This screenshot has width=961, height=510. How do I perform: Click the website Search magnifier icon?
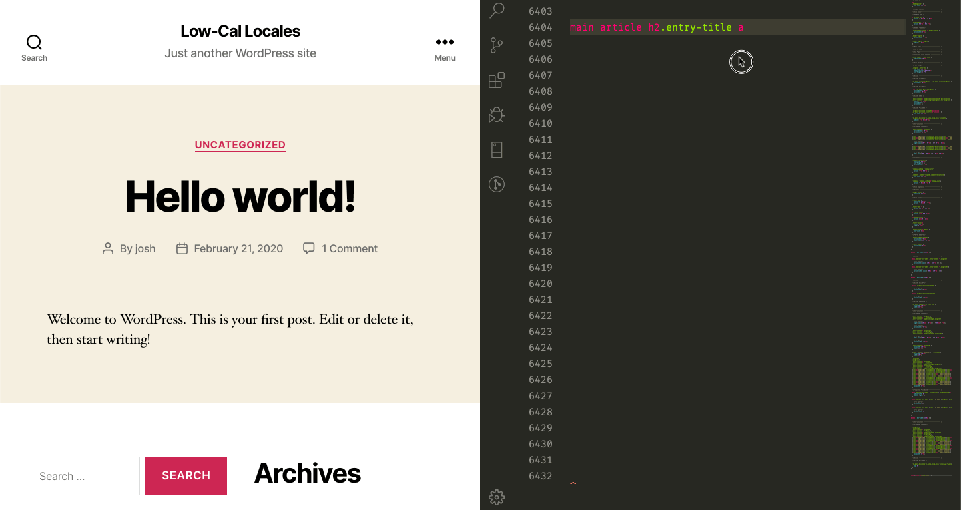(34, 43)
